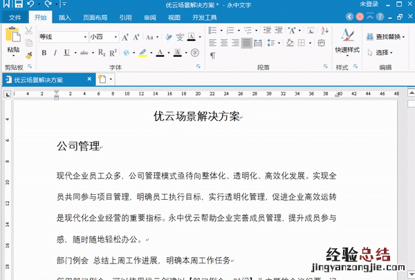Open the font name dropdown 等线
The height and width of the screenshot is (280, 415).
(x=85, y=37)
